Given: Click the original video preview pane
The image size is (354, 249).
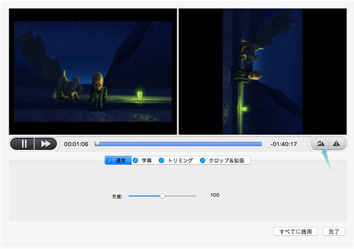Looking at the screenshot, I should point(93,71).
